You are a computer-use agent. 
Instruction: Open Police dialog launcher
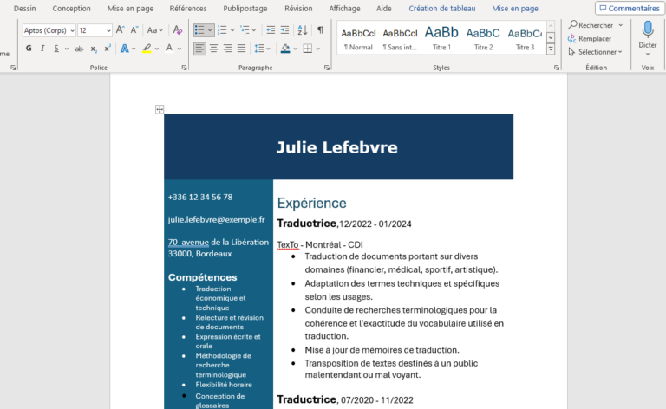coord(184,68)
